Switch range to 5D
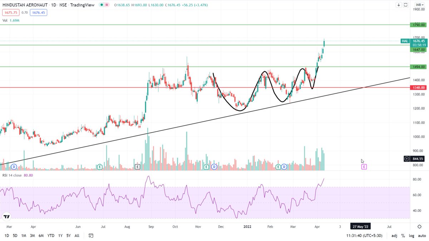Image resolution: width=429 pixels, height=241 pixels. 15,236
